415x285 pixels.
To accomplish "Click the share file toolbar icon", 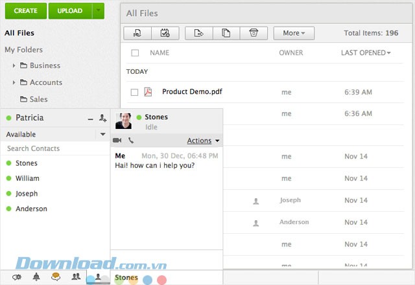I will pos(137,33).
